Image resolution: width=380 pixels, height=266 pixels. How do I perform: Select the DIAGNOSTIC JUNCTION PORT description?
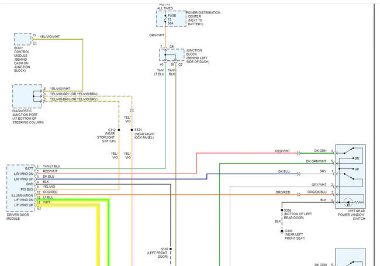pos(28,116)
